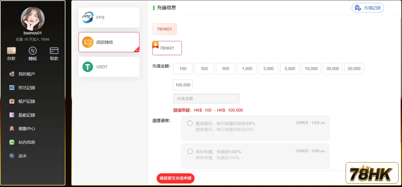The image size is (402, 187).
Task: Select USDT payment method
Action: coord(109,67)
